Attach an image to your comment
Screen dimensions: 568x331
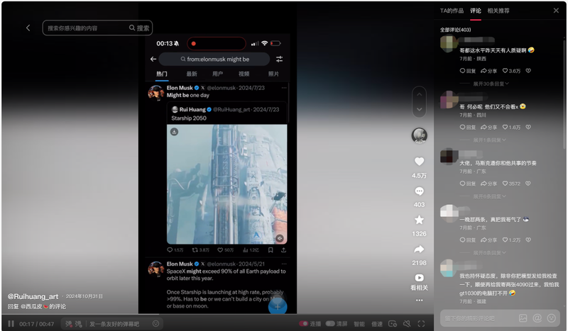(x=523, y=318)
